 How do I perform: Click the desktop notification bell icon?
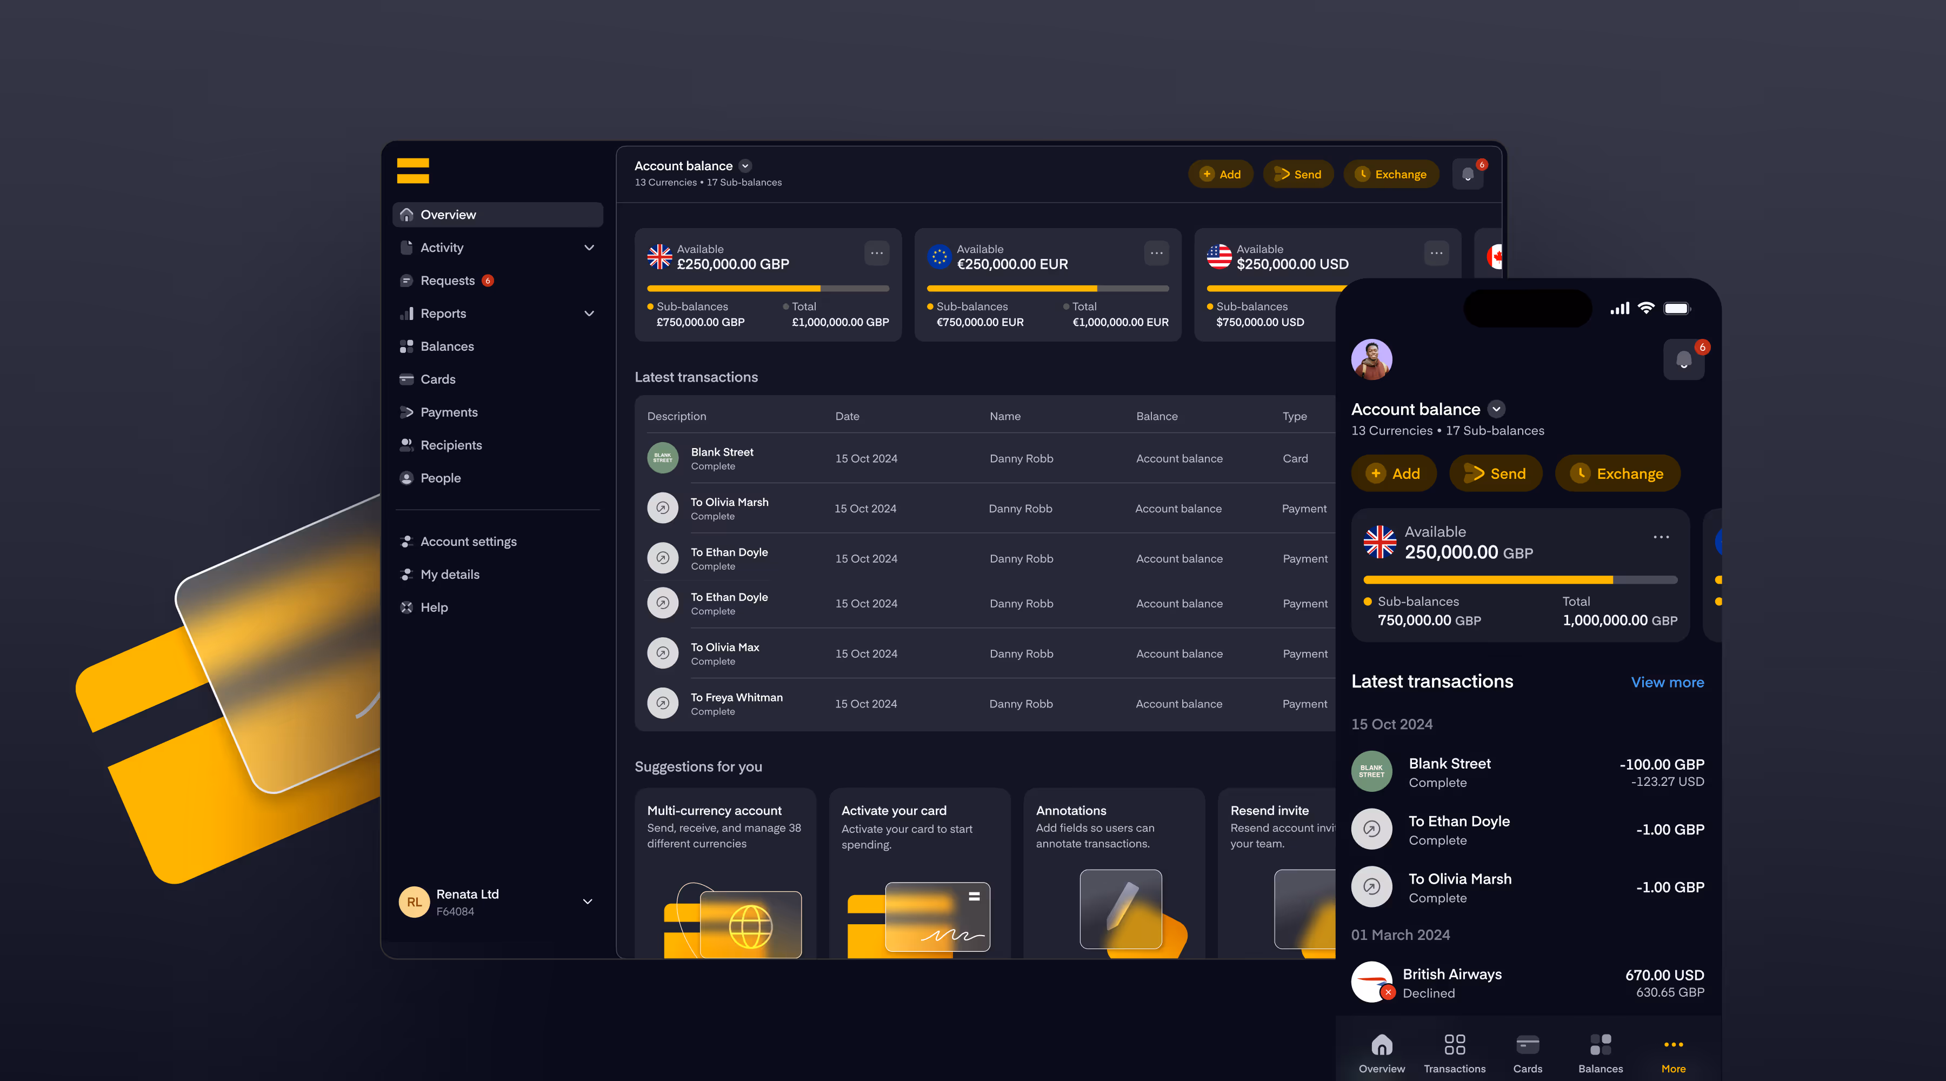pyautogui.click(x=1467, y=175)
